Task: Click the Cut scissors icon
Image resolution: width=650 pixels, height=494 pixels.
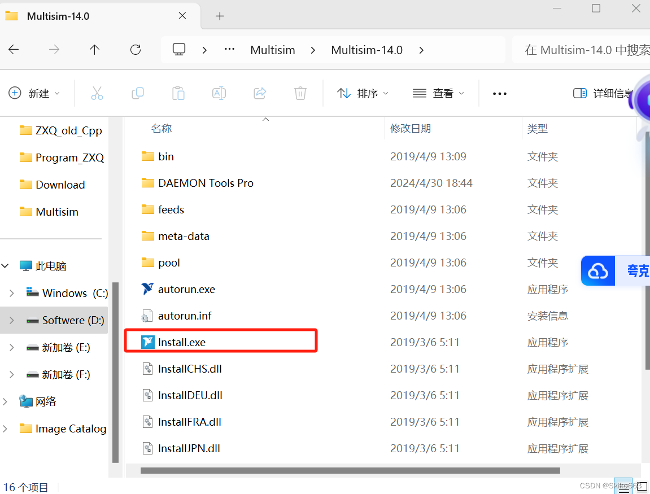Action: (97, 93)
